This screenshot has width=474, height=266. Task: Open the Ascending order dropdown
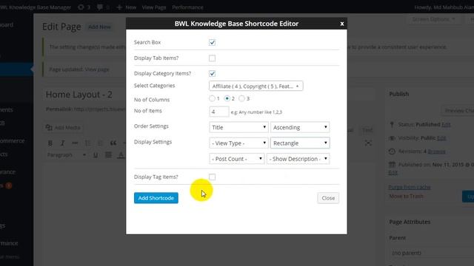[300, 127]
